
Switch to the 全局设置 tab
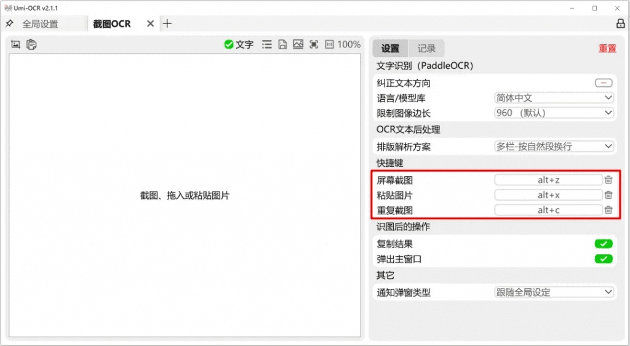40,24
